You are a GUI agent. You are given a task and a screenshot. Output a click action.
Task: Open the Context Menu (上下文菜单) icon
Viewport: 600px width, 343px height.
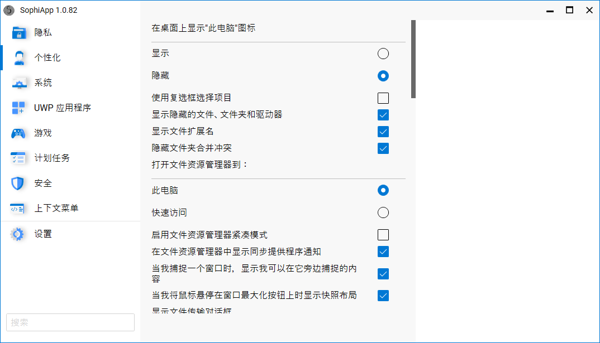[x=19, y=209]
